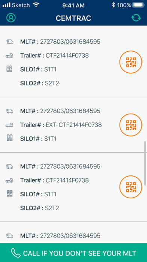Screen dimensions: 147x262
Task: Open the user profile icon
Action: tap(11, 18)
